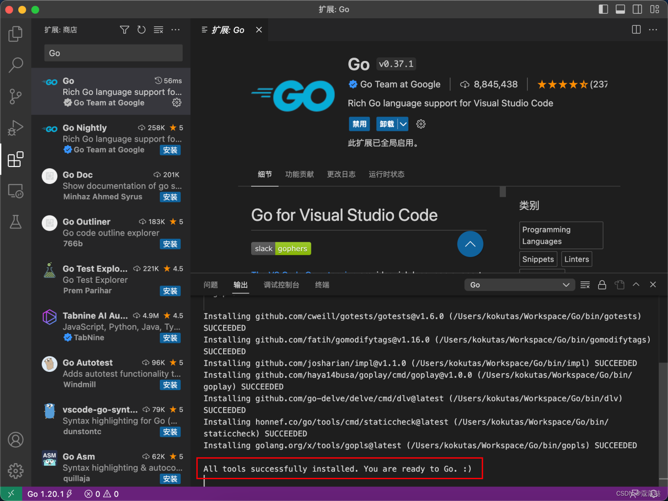Open remote window indicator in status bar
The image size is (668, 501).
(x=11, y=494)
